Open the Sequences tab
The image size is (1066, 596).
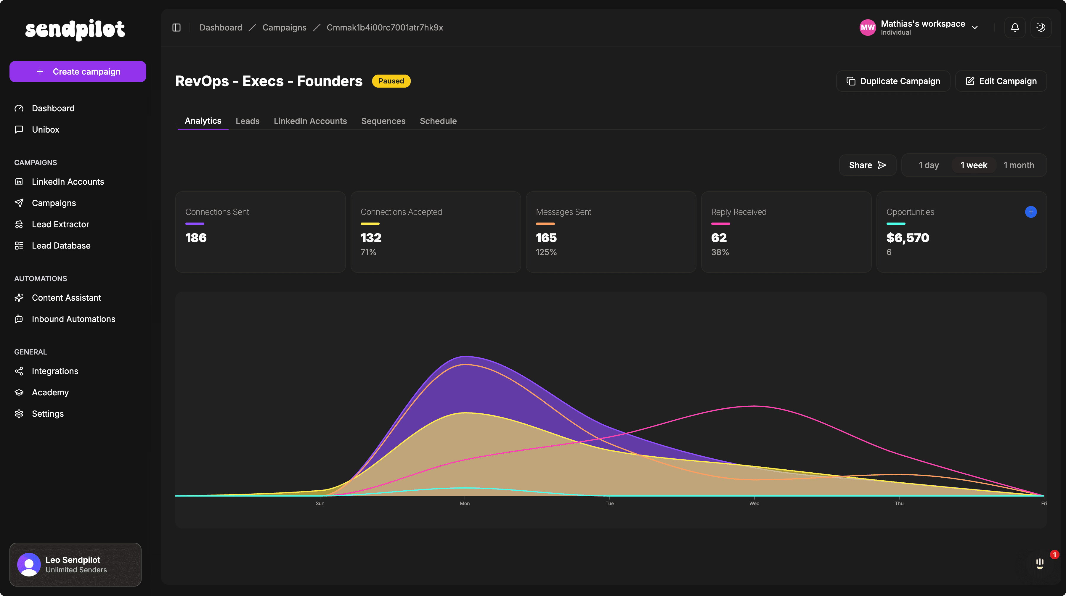[383, 121]
